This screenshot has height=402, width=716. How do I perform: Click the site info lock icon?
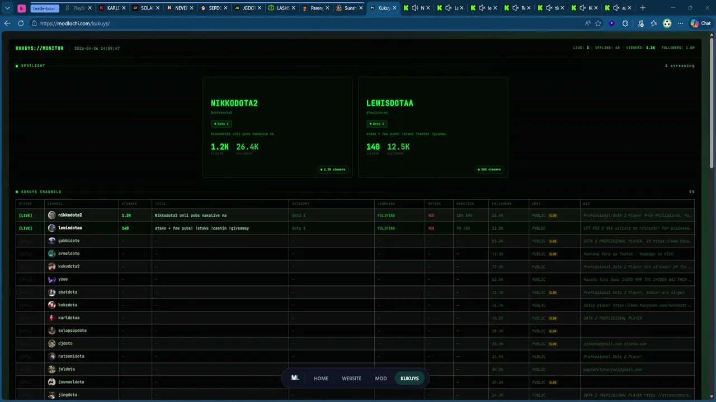[34, 23]
